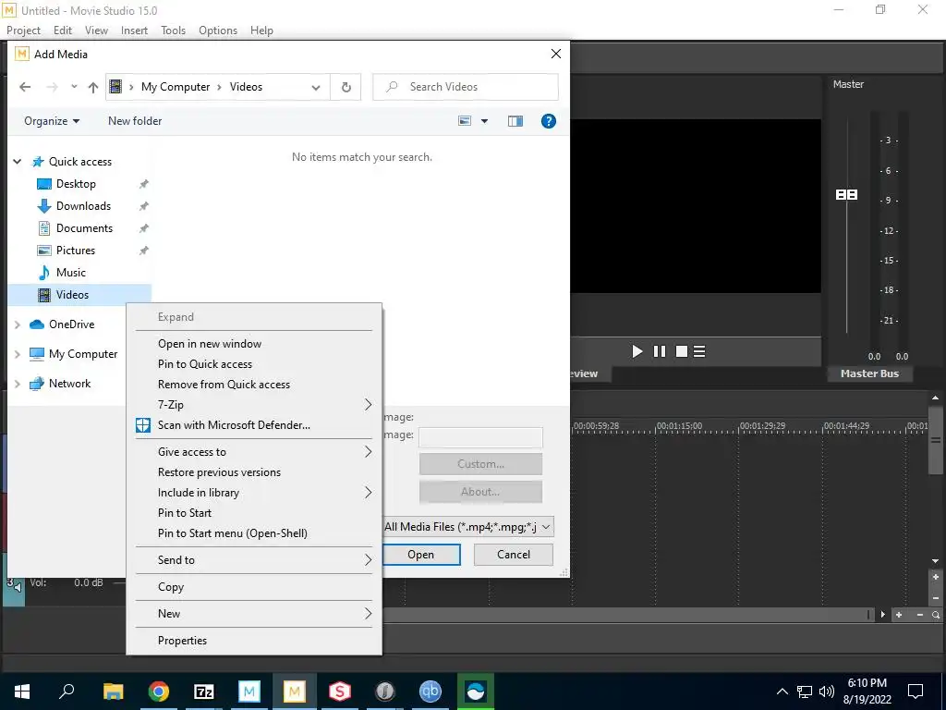Click My Computer in address breadcrumb
Viewport: 946px width, 710px height.
coord(176,87)
